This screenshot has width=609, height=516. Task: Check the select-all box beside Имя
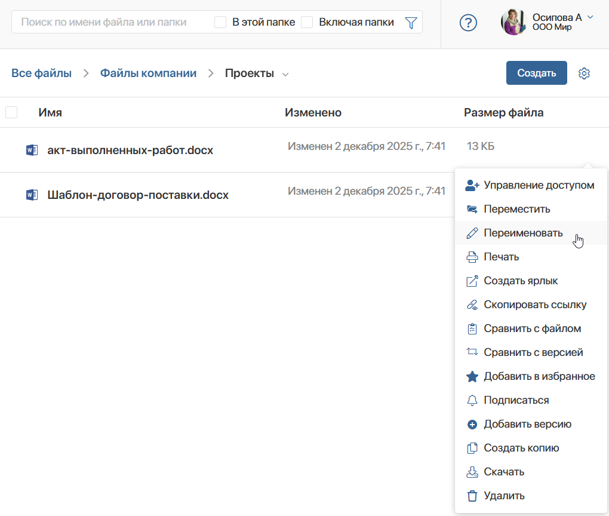pos(11,112)
